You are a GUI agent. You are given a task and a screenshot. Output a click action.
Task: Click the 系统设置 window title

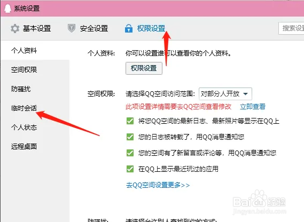pyautogui.click(x=27, y=9)
